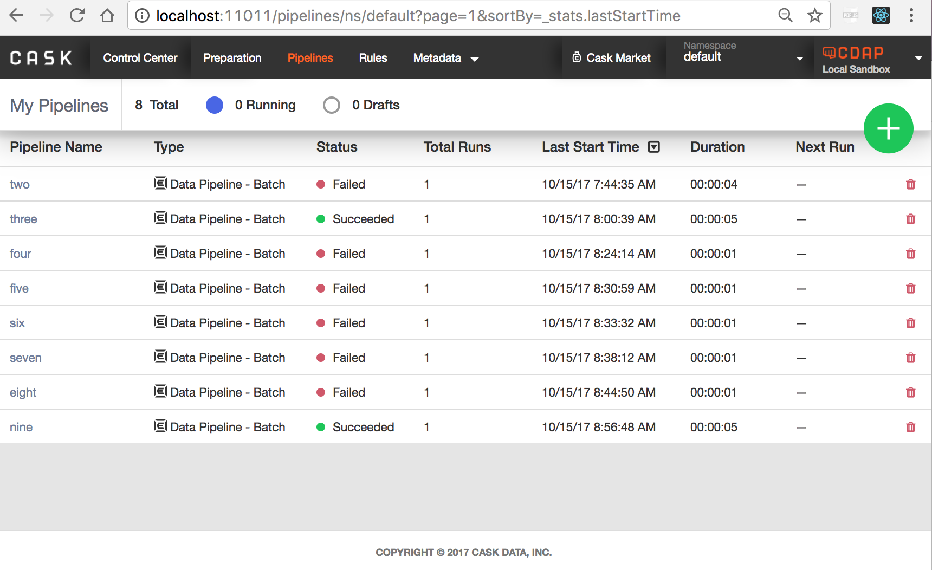Open the Preparation tab
This screenshot has width=932, height=570.
pyautogui.click(x=232, y=58)
